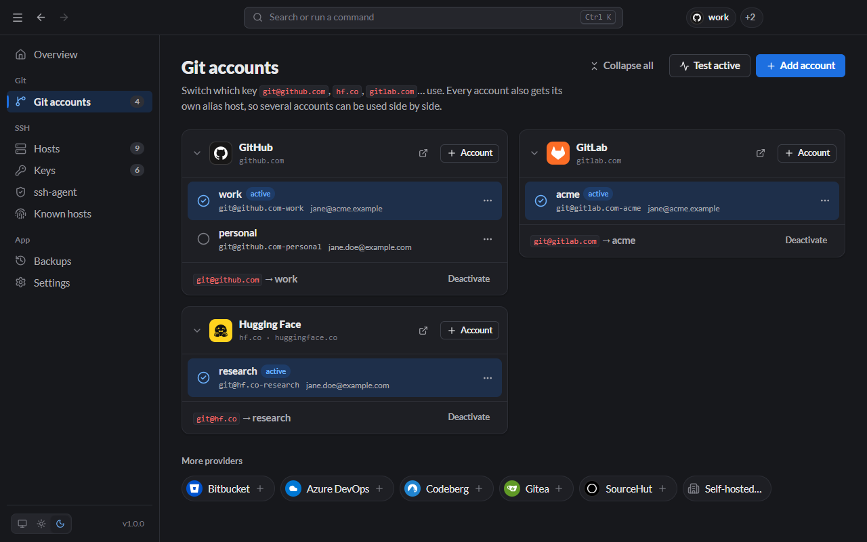The image size is (867, 542).
Task: Open Keys in the sidebar
Action: point(79,171)
